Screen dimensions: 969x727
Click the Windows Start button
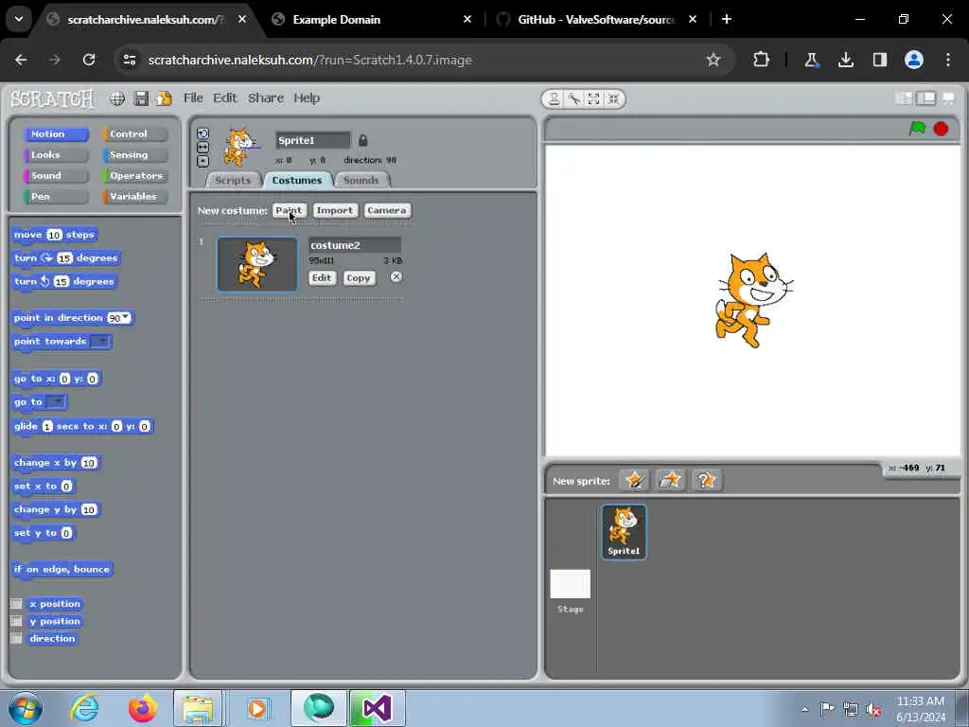tap(25, 708)
